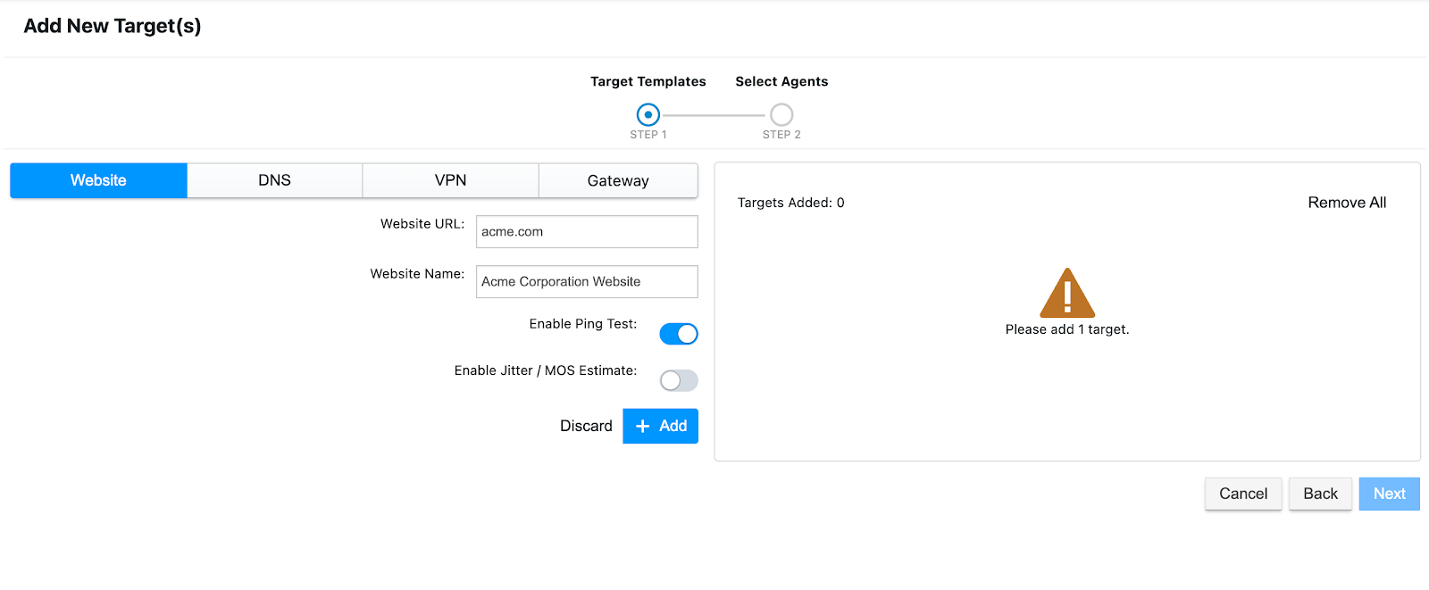Click the 'Website Name:' label
Viewport: 1429px width, 590px height.
pyautogui.click(x=417, y=274)
